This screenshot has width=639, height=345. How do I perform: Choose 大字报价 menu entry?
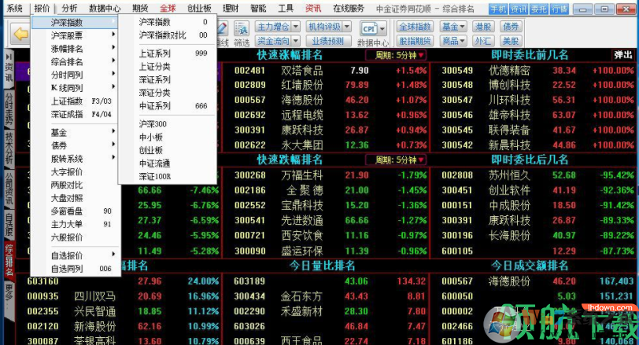[76, 171]
